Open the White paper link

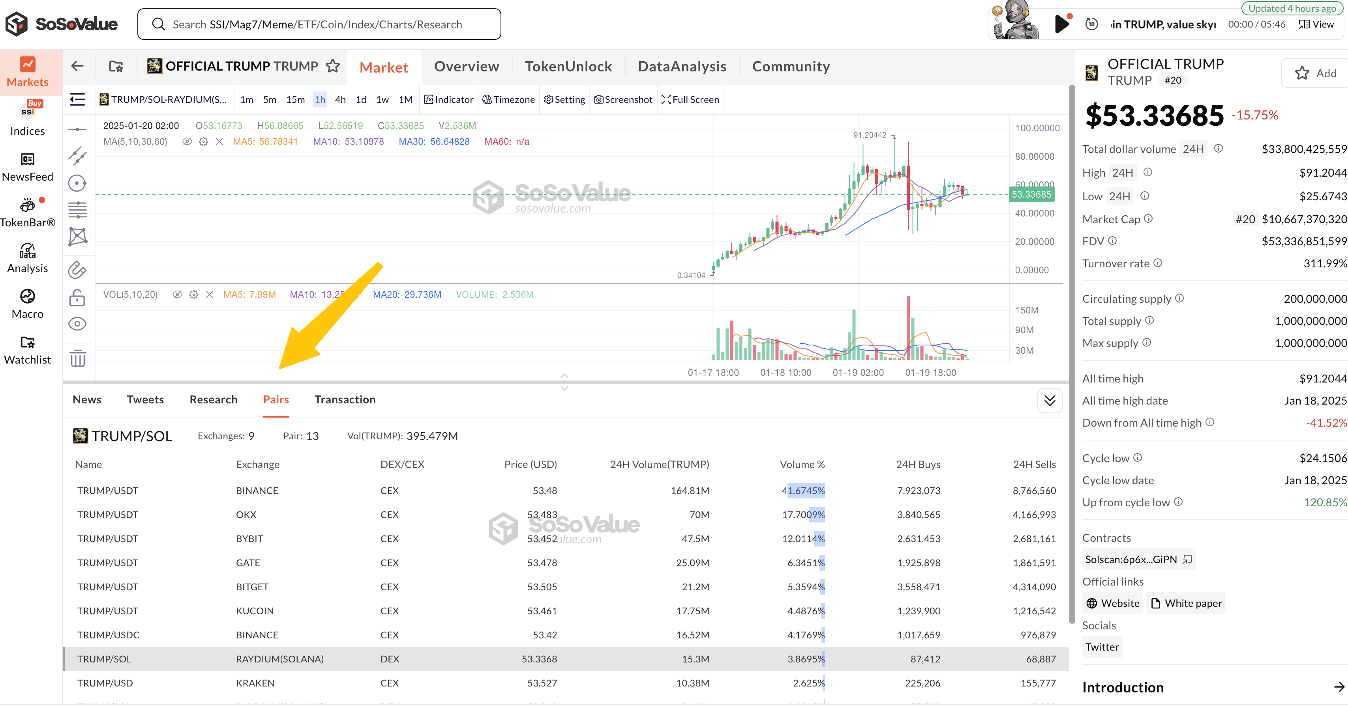tap(1186, 603)
